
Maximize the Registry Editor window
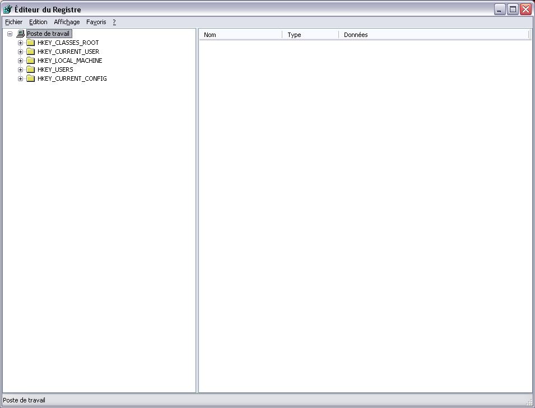[x=513, y=9]
